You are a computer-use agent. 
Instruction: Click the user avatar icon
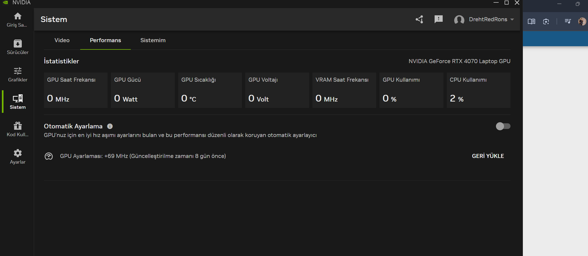[x=459, y=20]
